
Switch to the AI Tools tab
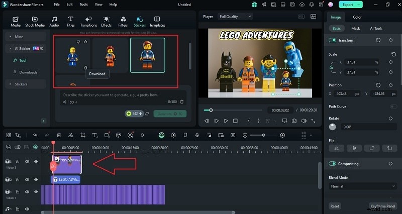coord(376,29)
